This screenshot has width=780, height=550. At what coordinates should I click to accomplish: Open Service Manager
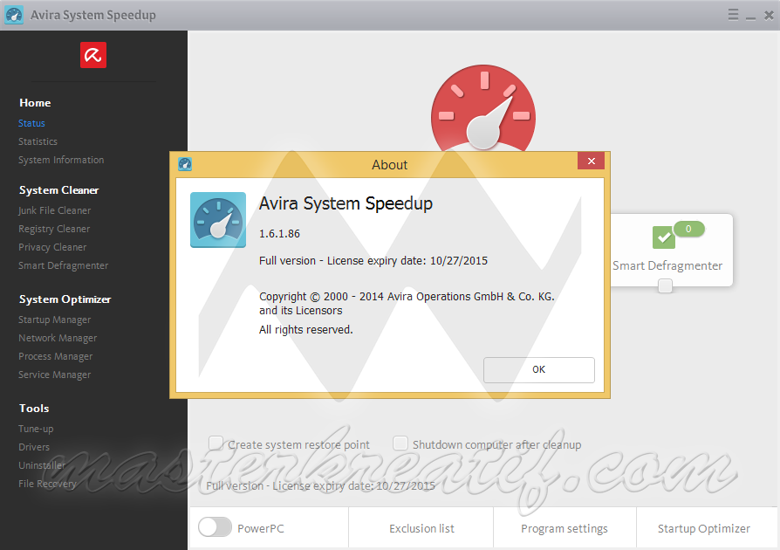pos(55,375)
